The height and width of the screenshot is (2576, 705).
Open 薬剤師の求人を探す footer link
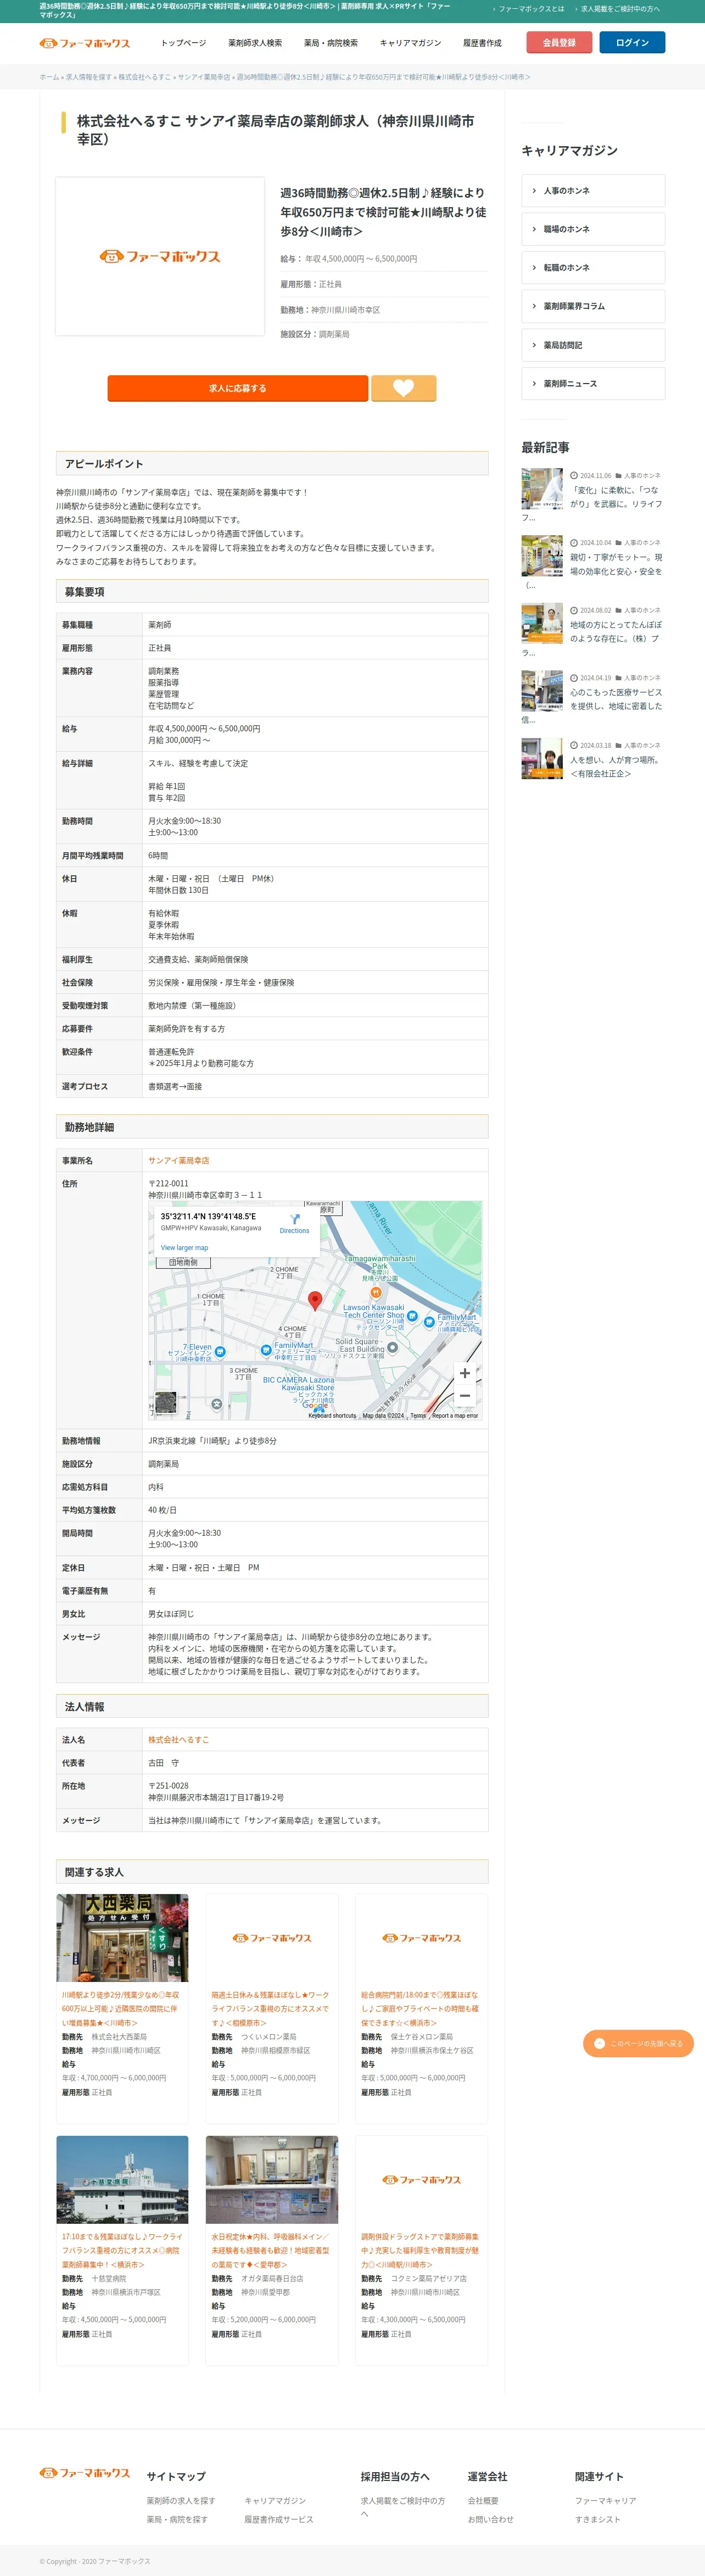coord(181,2500)
